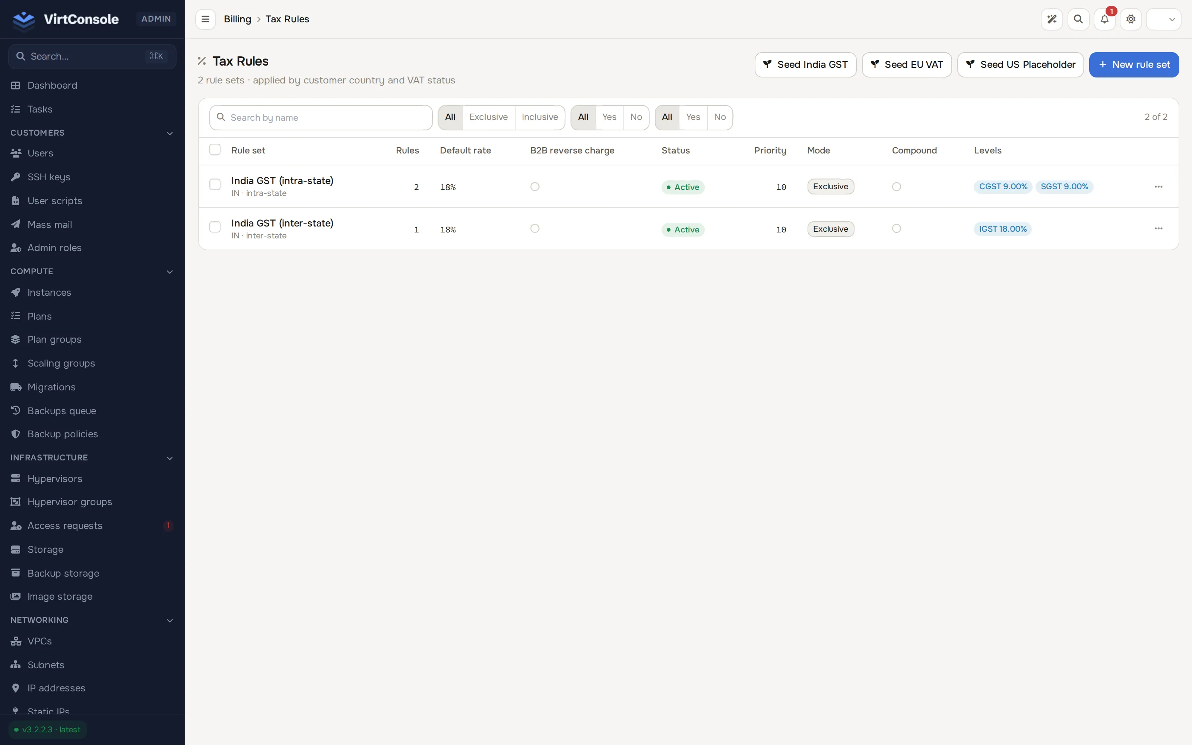Open IP addresses page
This screenshot has height=745, width=1192.
pos(92,688)
